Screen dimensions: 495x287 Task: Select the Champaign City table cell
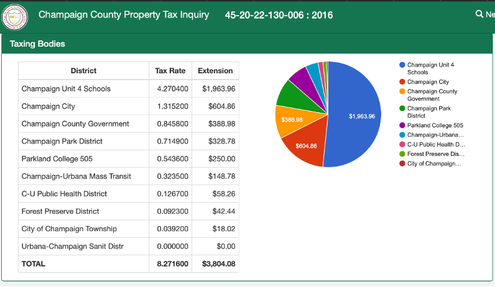(x=83, y=106)
